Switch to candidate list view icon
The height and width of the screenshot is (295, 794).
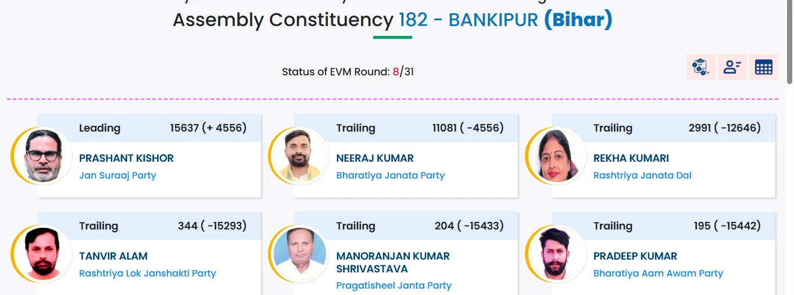pos(732,67)
